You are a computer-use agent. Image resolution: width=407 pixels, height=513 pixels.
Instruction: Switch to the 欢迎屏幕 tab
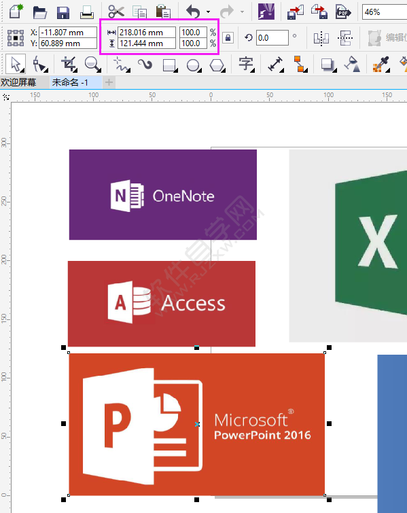[18, 82]
